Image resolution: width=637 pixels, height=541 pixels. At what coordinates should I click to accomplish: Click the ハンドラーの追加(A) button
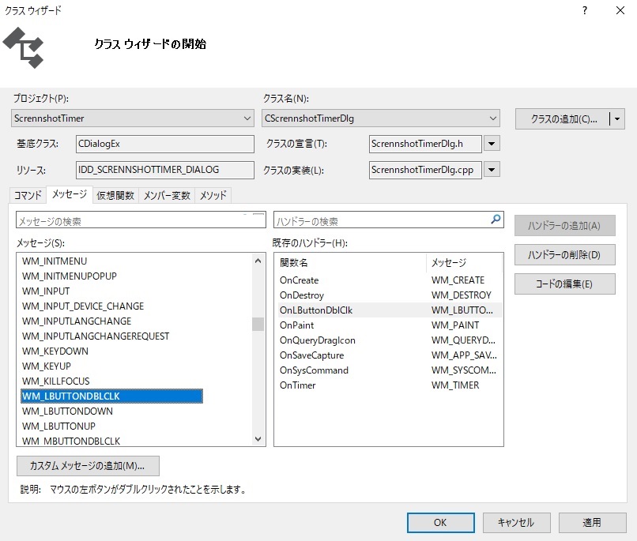[565, 225]
